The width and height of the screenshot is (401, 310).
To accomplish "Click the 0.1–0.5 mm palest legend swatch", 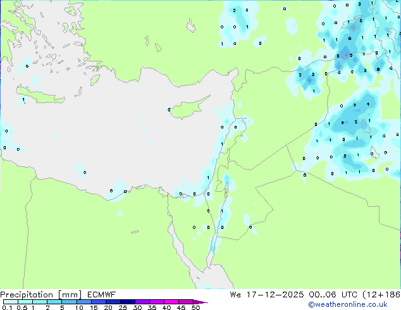I will pyautogui.click(x=11, y=302).
